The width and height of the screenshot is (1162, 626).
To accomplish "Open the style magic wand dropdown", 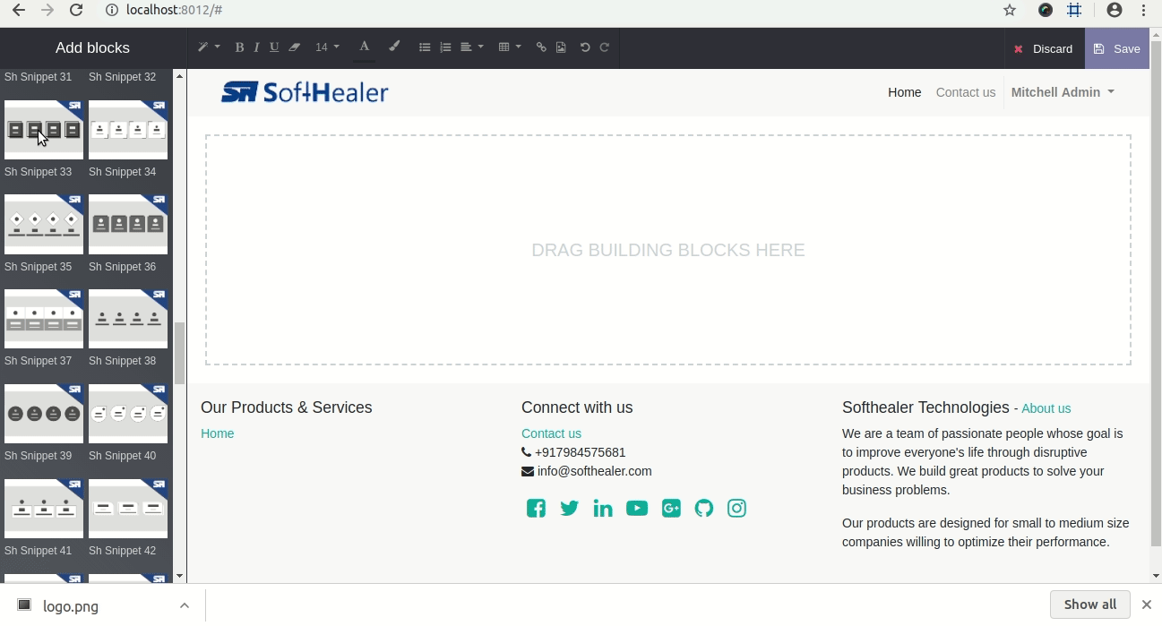I will click(208, 47).
